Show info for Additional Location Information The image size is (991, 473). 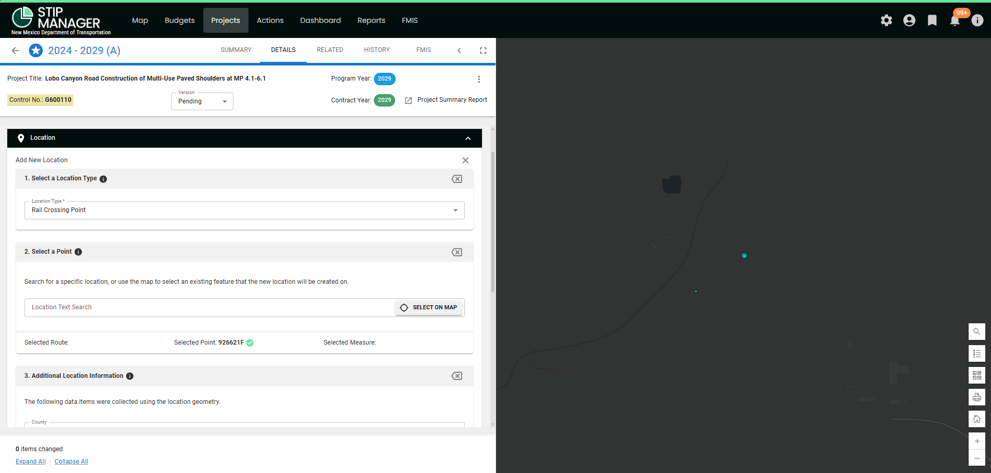tap(130, 376)
